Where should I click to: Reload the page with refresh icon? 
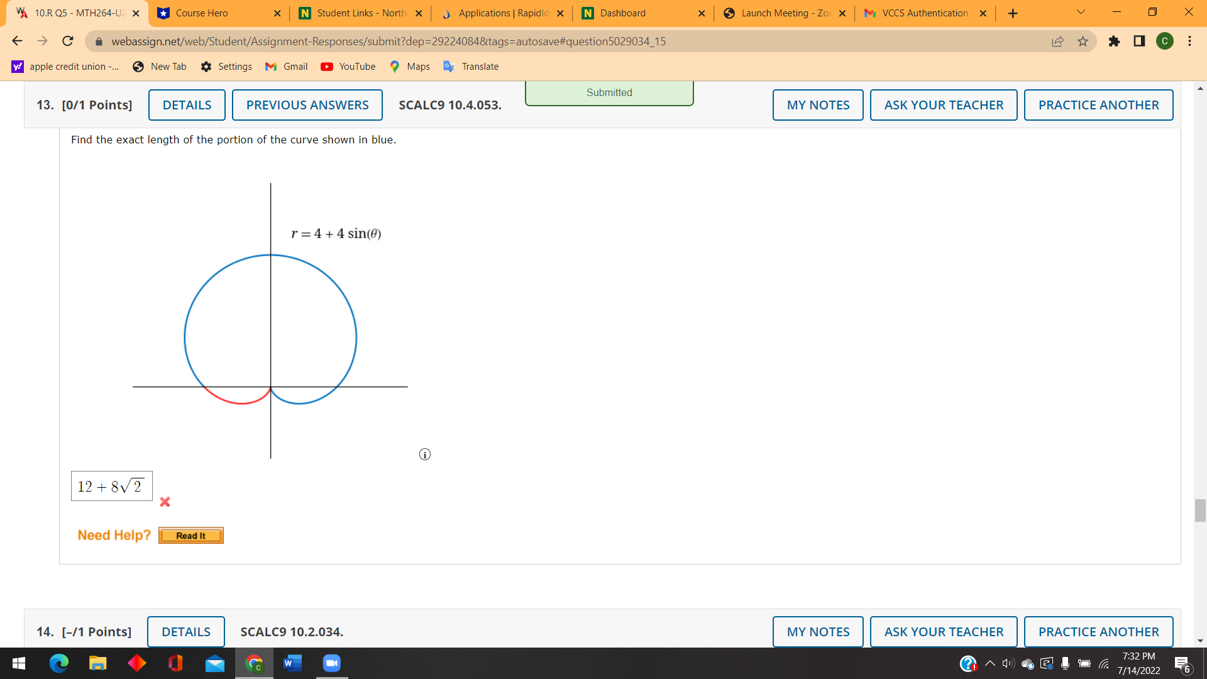click(x=68, y=41)
